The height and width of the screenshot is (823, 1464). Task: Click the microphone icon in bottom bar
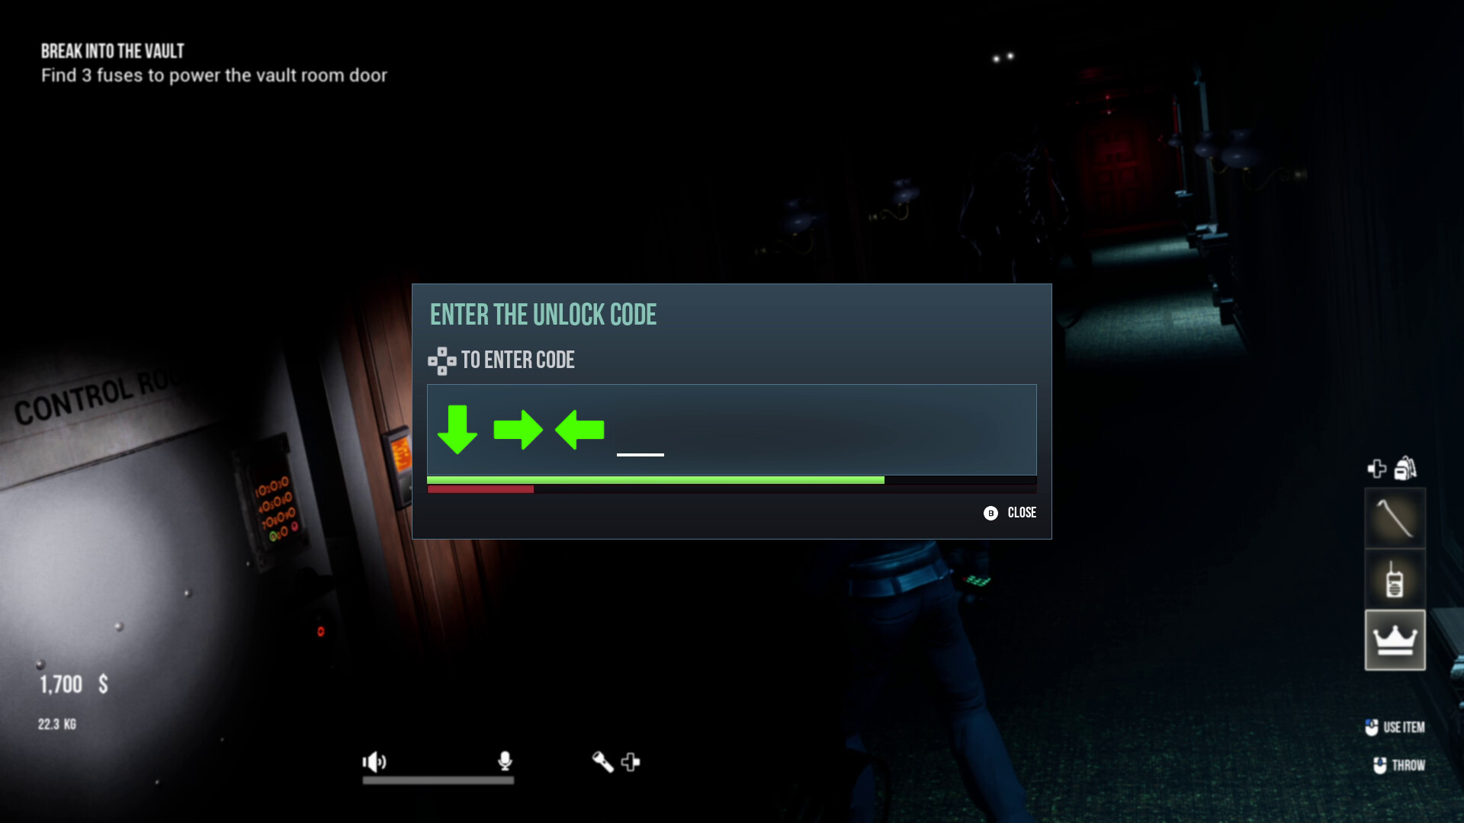[504, 762]
